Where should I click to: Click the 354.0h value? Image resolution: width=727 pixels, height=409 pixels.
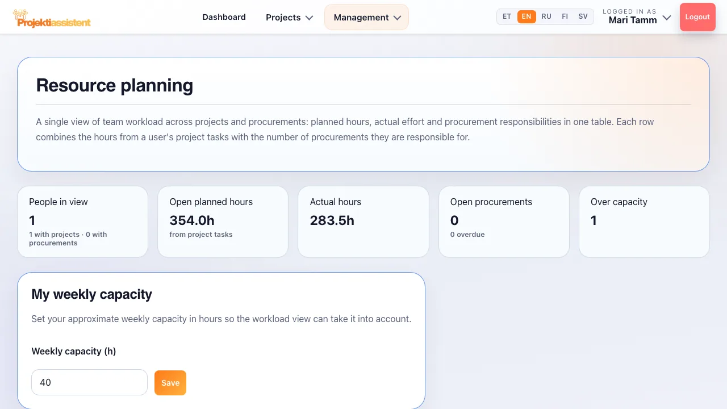(192, 220)
